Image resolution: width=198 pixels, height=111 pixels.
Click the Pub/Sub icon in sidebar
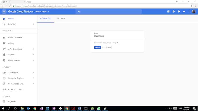(x=4, y=24)
